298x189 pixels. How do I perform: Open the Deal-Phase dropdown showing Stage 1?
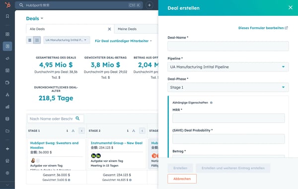(228, 87)
